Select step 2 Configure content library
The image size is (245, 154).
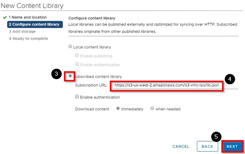pos(34,24)
